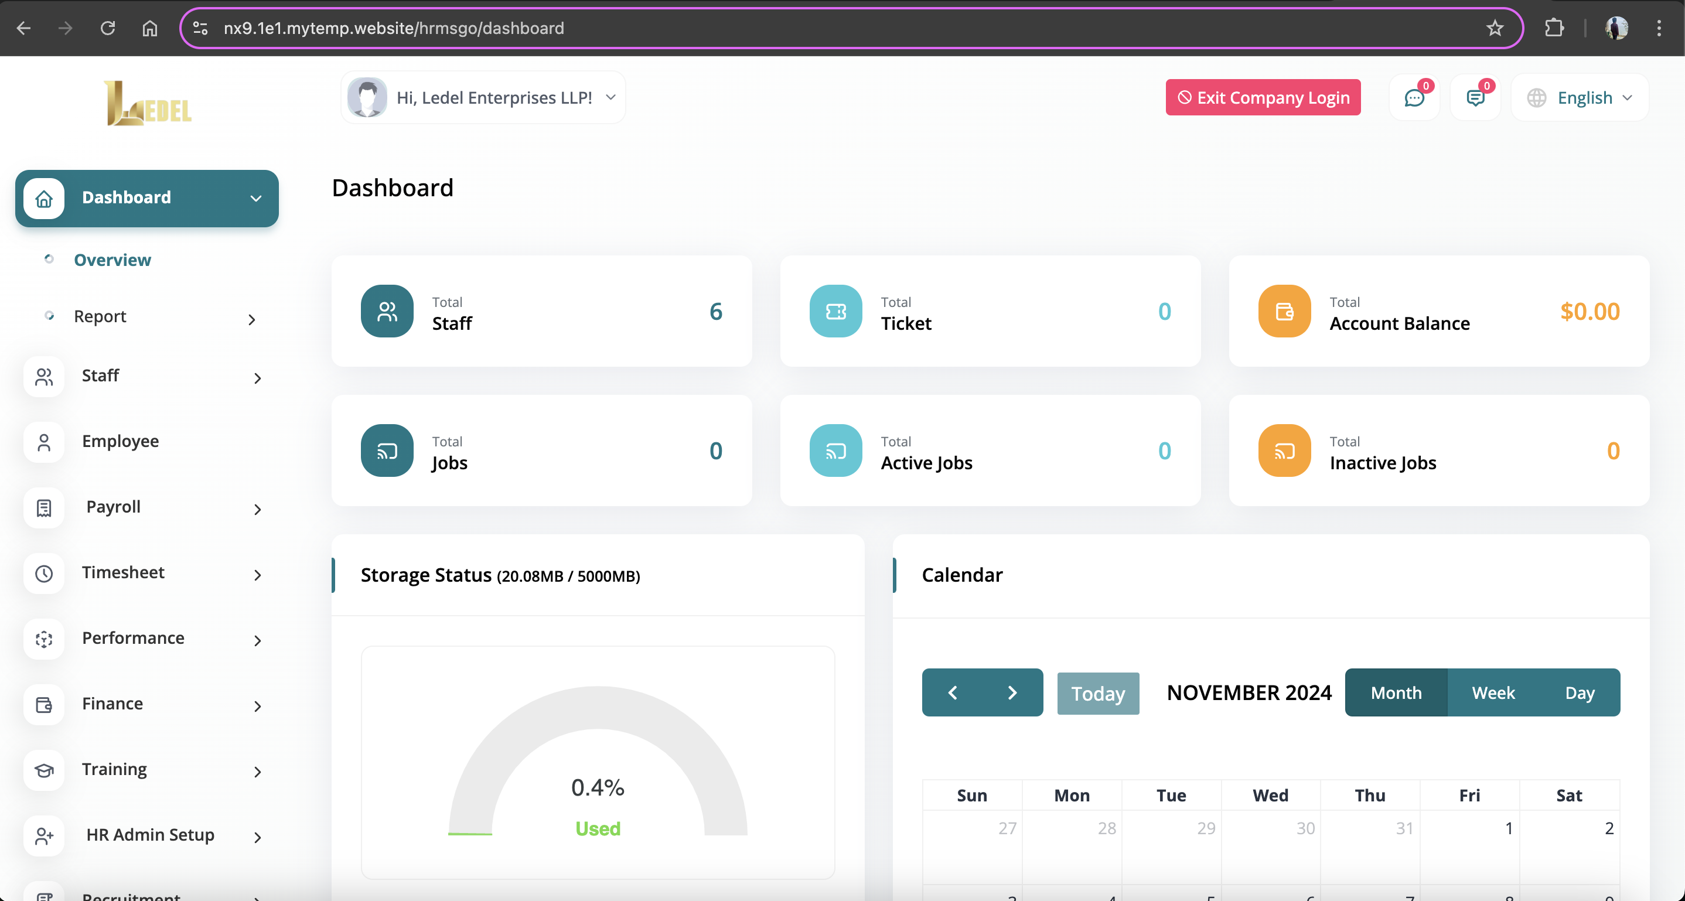Expand the Timesheet menu arrow
The height and width of the screenshot is (901, 1685).
coord(258,575)
